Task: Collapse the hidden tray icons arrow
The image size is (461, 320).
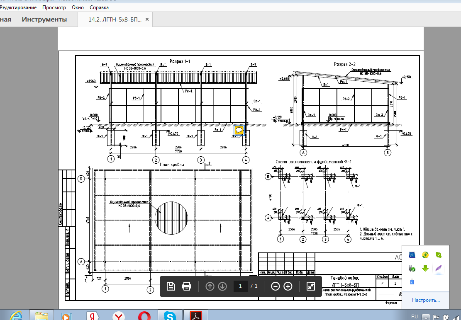Action: coord(426,317)
